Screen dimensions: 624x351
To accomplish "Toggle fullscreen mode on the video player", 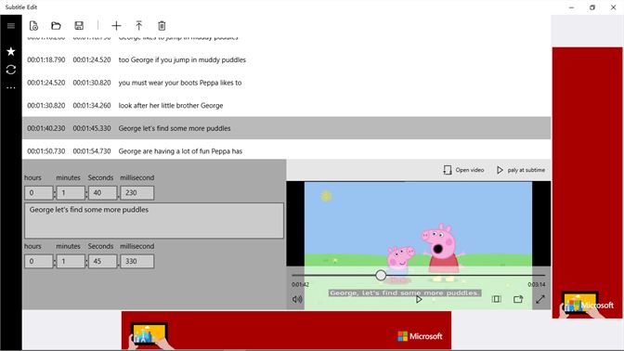I will [x=540, y=299].
